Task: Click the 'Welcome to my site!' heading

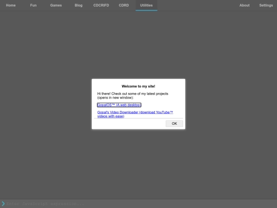Action: (x=138, y=86)
